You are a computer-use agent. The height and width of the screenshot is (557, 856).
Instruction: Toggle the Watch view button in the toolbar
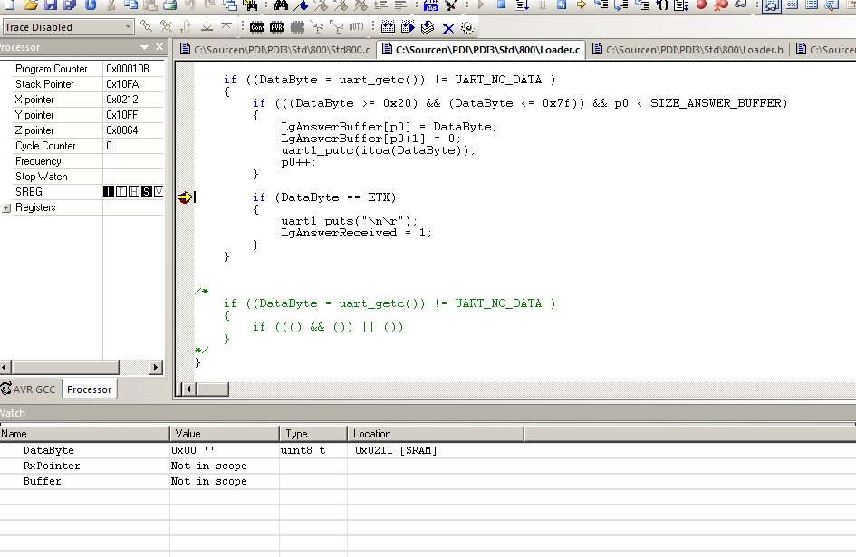point(772,5)
